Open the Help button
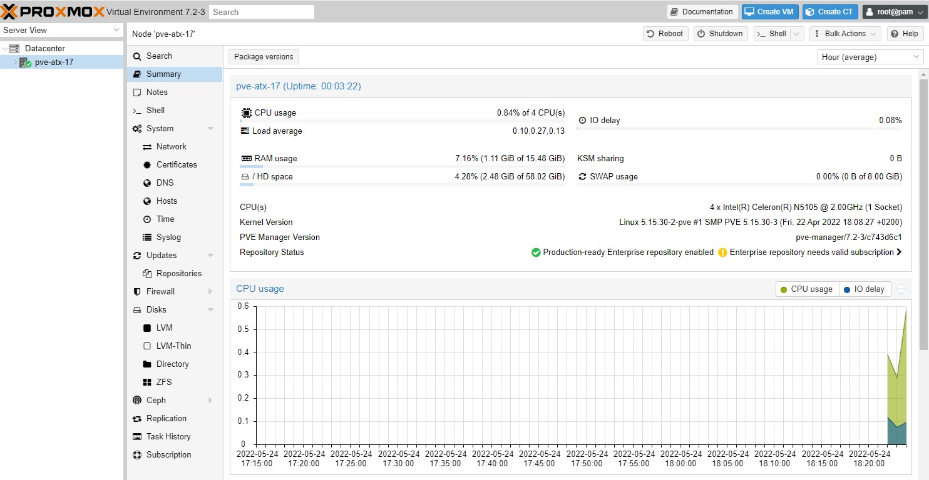Screen dimensions: 929x480 (905, 34)
